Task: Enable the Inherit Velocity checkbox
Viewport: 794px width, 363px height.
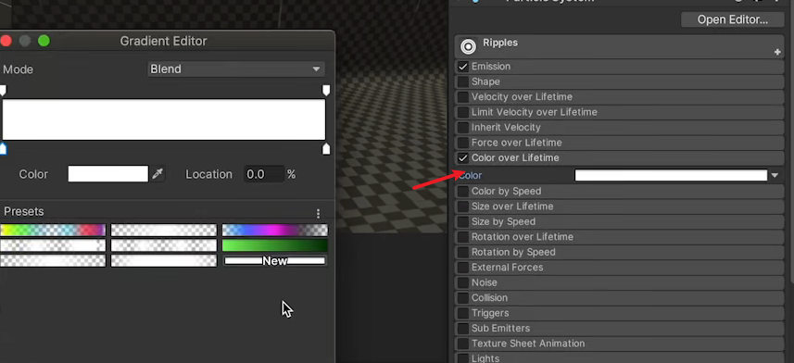Action: (463, 127)
